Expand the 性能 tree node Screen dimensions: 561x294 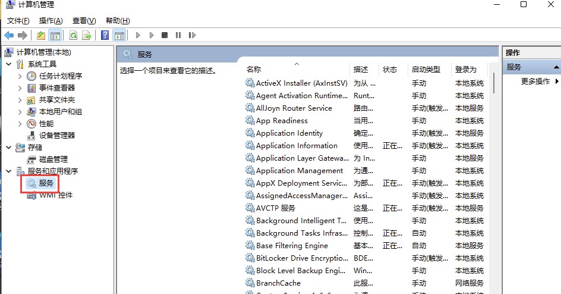20,124
